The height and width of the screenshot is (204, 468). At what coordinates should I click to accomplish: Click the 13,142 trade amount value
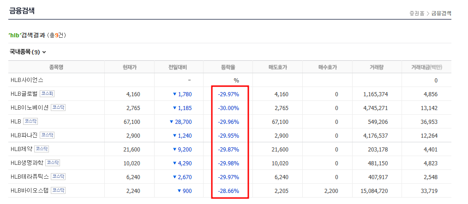(x=429, y=108)
